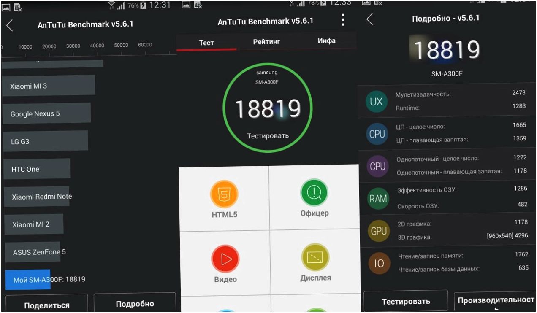Start the Видео test icon
Screen dimensions: 537x313
pyautogui.click(x=225, y=259)
